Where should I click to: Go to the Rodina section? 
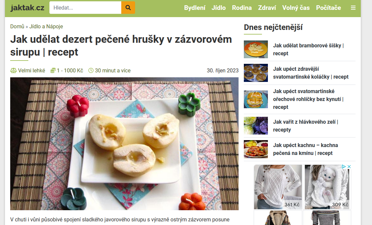(x=242, y=8)
